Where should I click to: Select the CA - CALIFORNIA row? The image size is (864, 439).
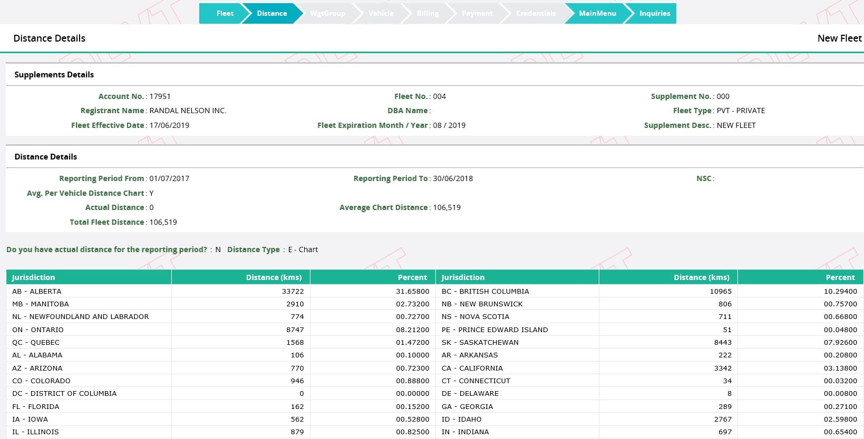pyautogui.click(x=650, y=368)
